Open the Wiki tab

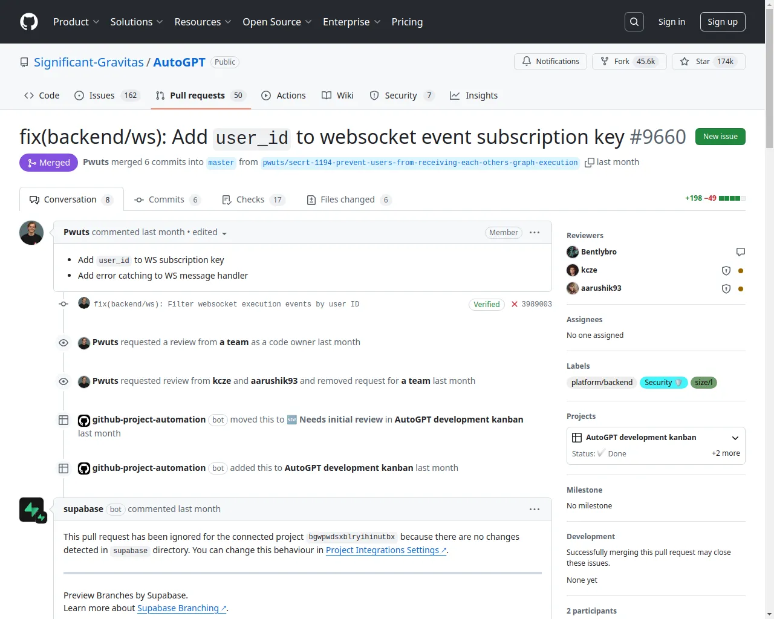point(337,96)
